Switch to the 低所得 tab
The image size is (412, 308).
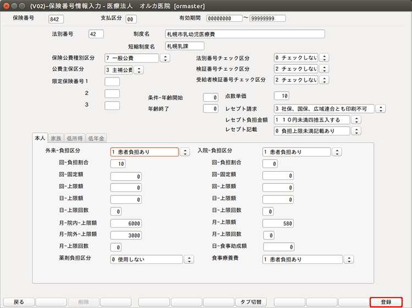click(75, 138)
